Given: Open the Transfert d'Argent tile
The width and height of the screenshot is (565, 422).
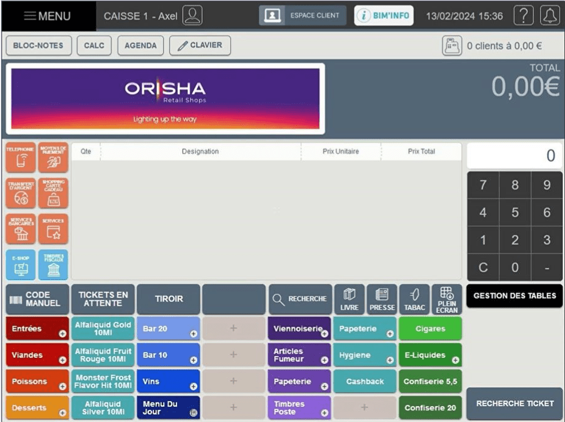Looking at the screenshot, I should pyautogui.click(x=21, y=193).
